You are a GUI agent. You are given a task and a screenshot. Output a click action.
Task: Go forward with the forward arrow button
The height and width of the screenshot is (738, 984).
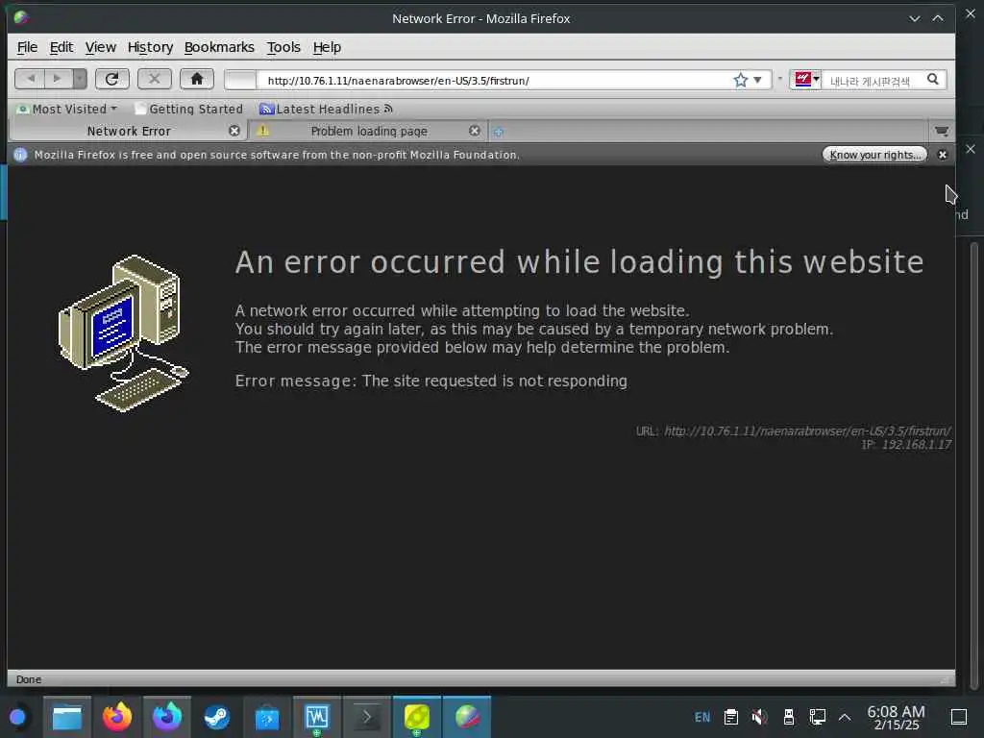58,79
